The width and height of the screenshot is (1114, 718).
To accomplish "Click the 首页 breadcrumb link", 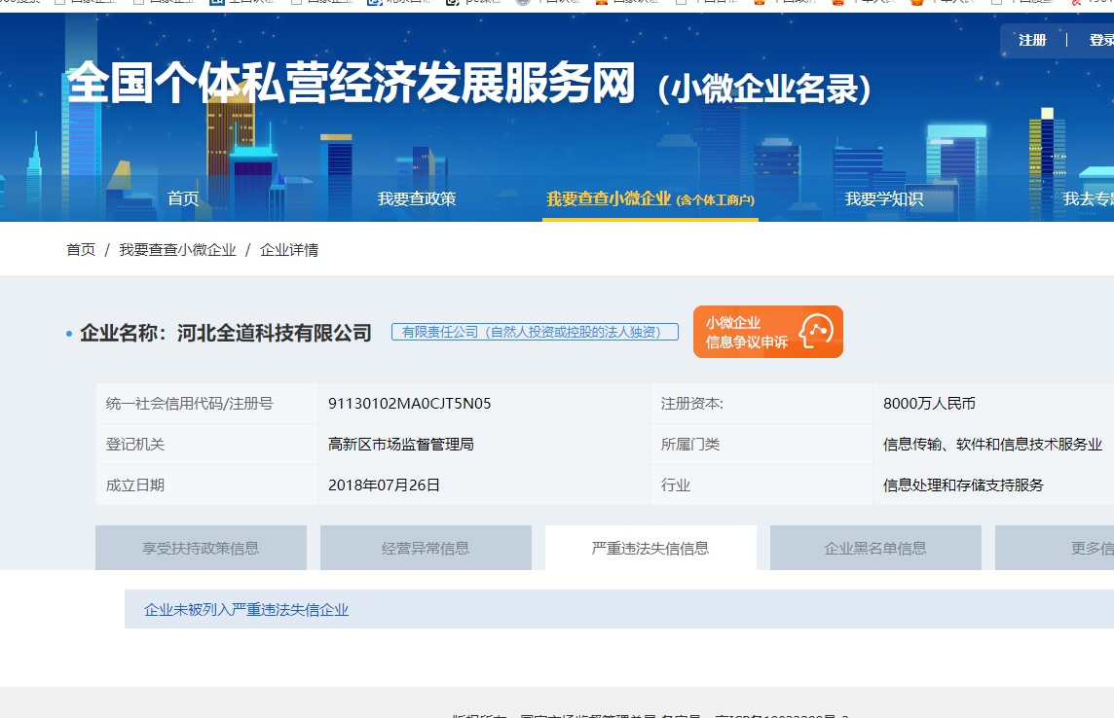I will (x=81, y=250).
